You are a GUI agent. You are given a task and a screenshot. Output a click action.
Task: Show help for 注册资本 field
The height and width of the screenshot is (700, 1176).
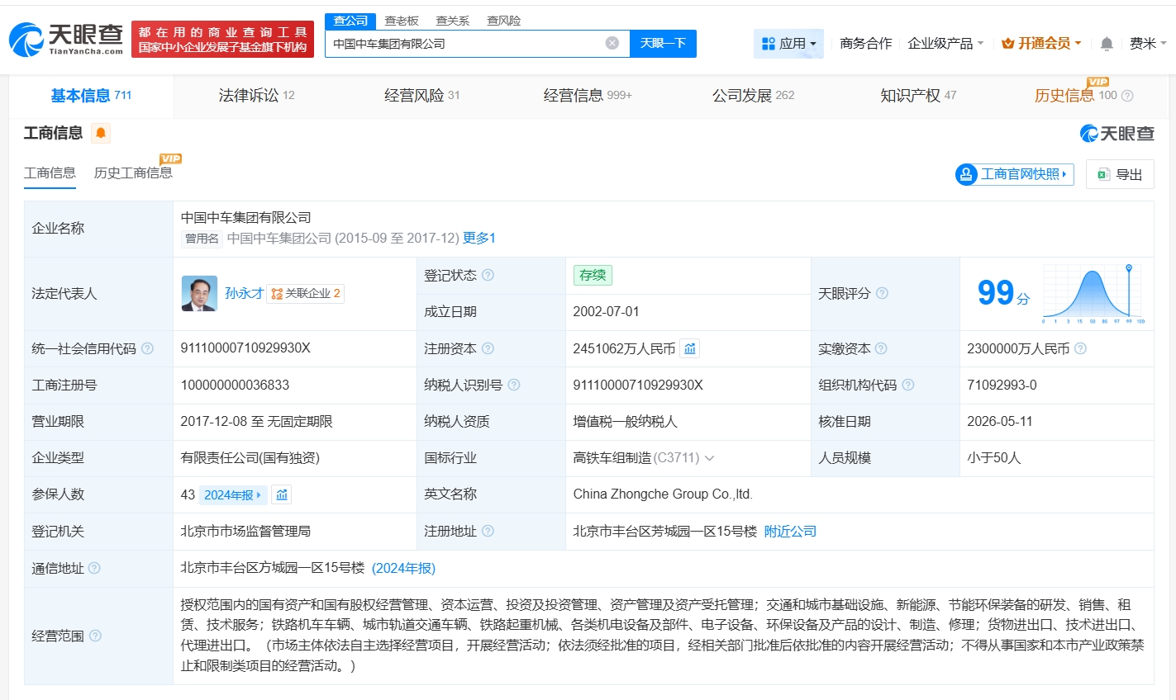coord(488,348)
